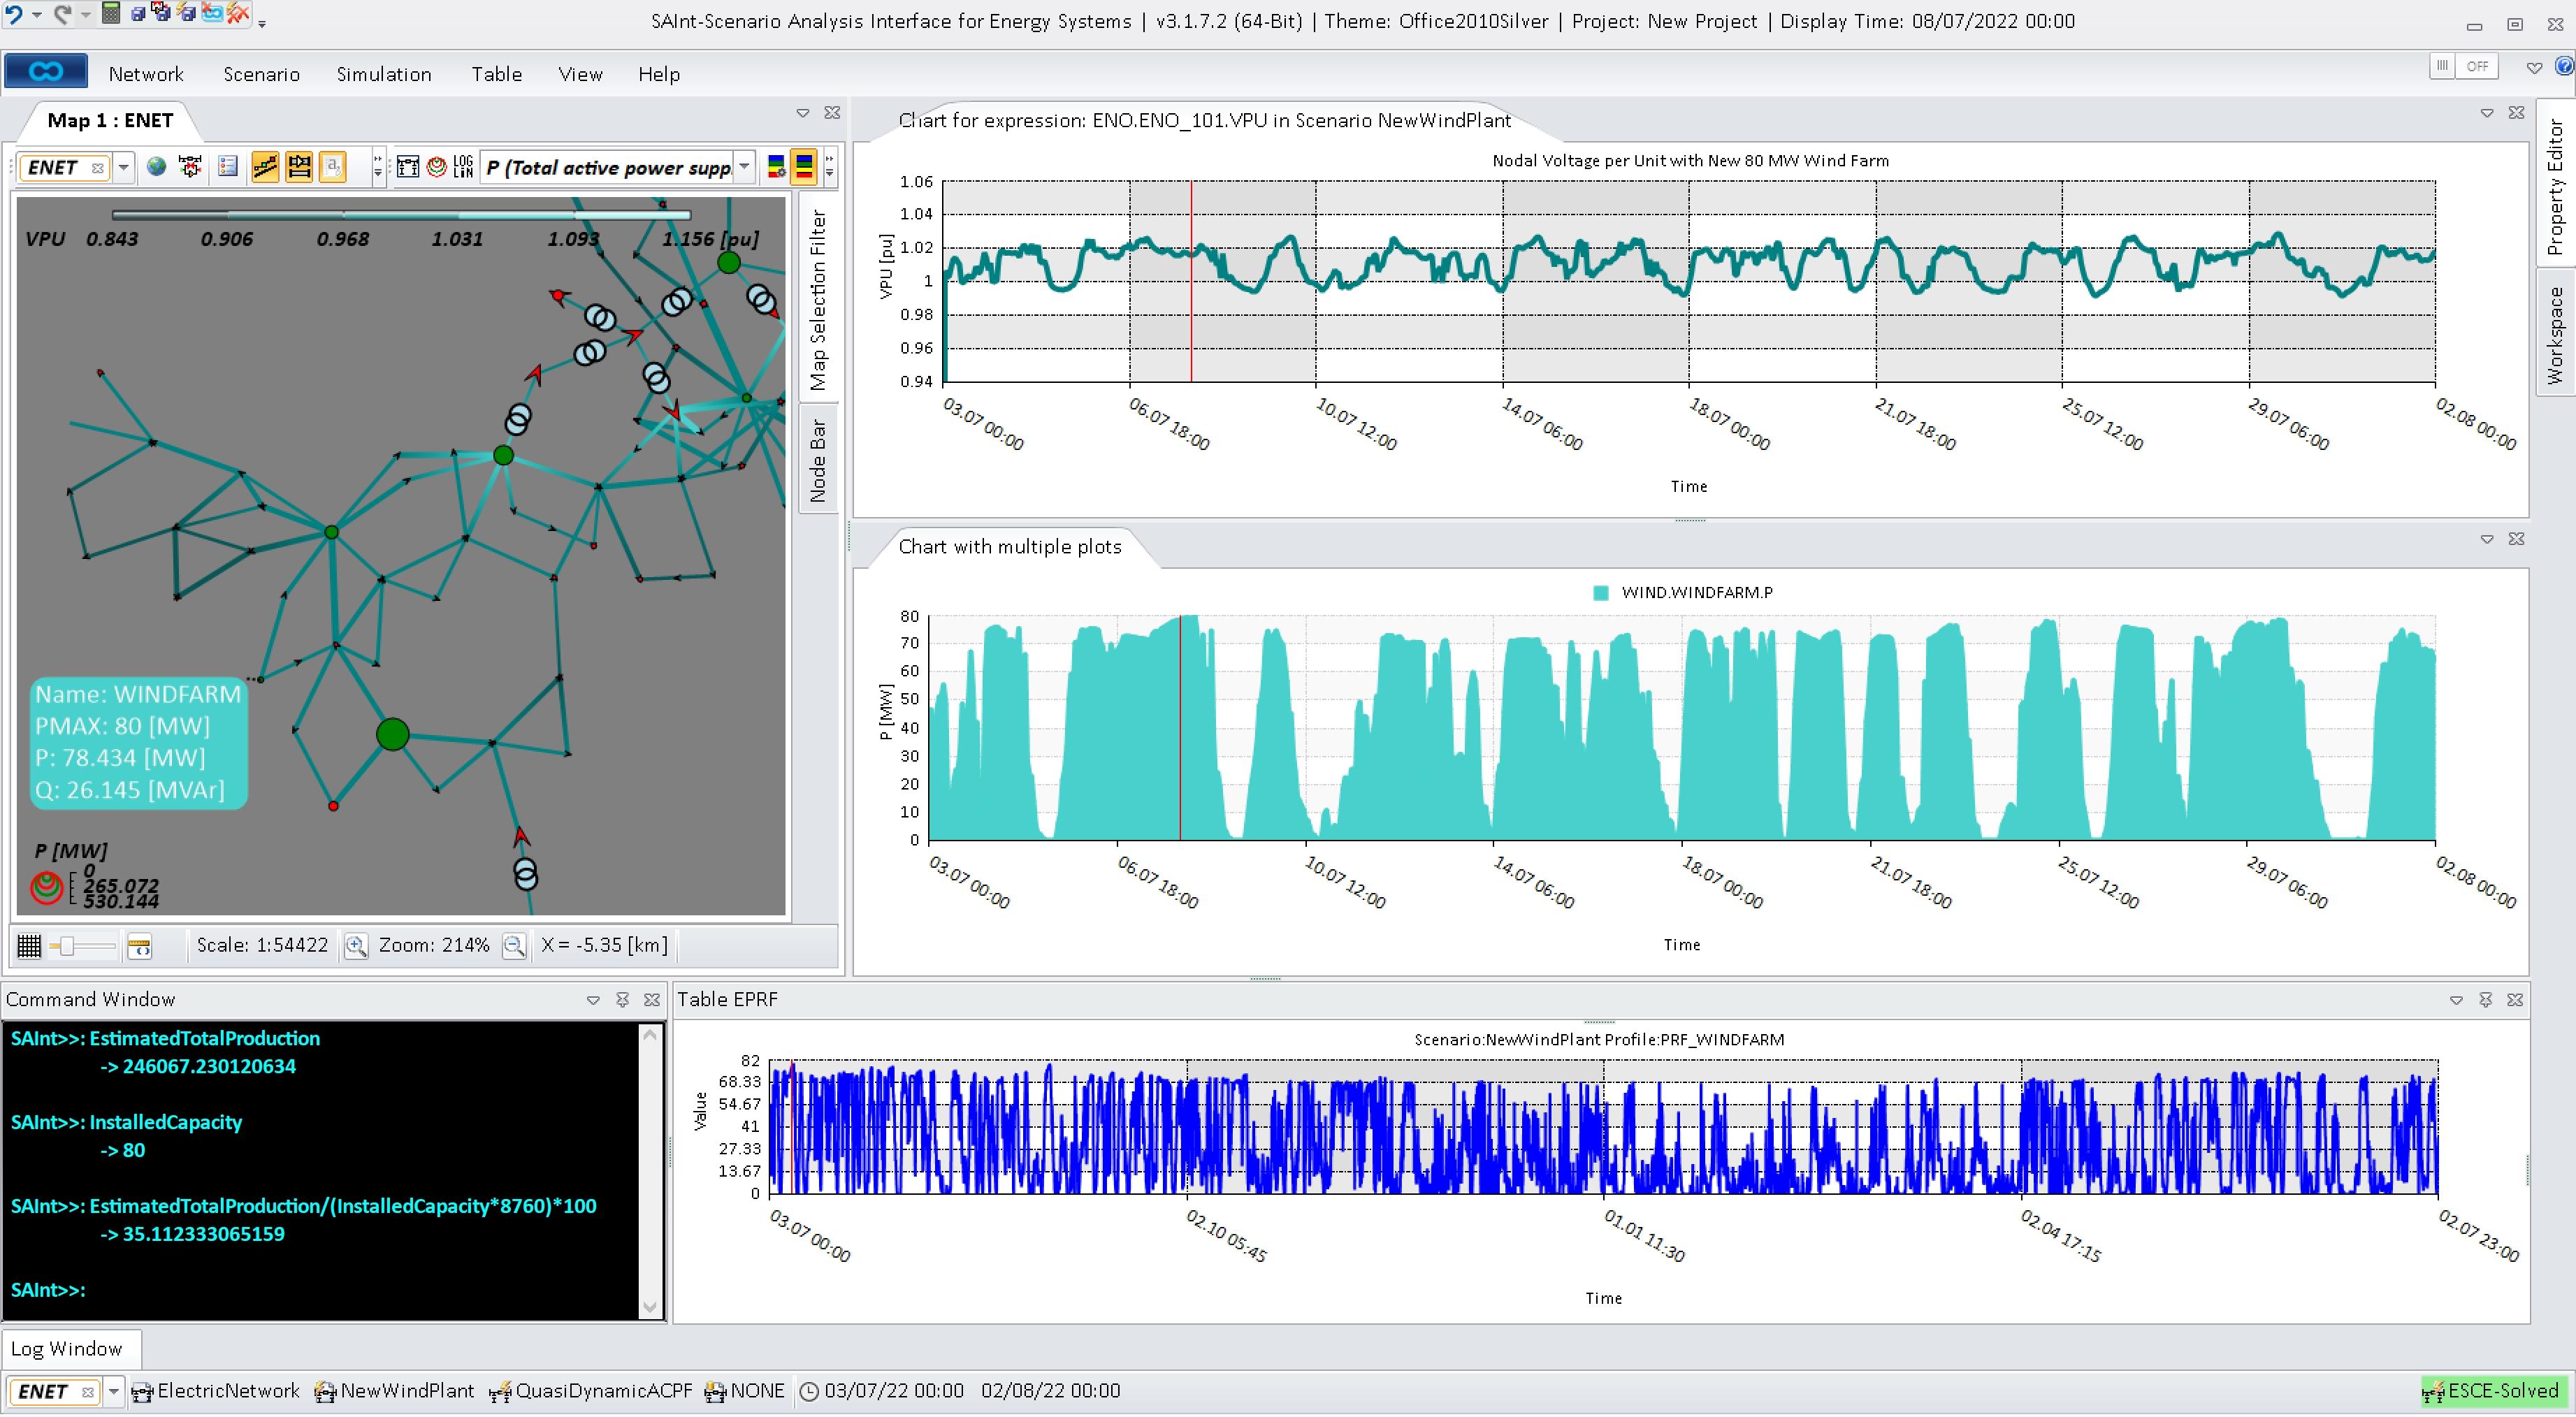Click the color legend settings icon
This screenshot has width=2576, height=1417.
(775, 167)
